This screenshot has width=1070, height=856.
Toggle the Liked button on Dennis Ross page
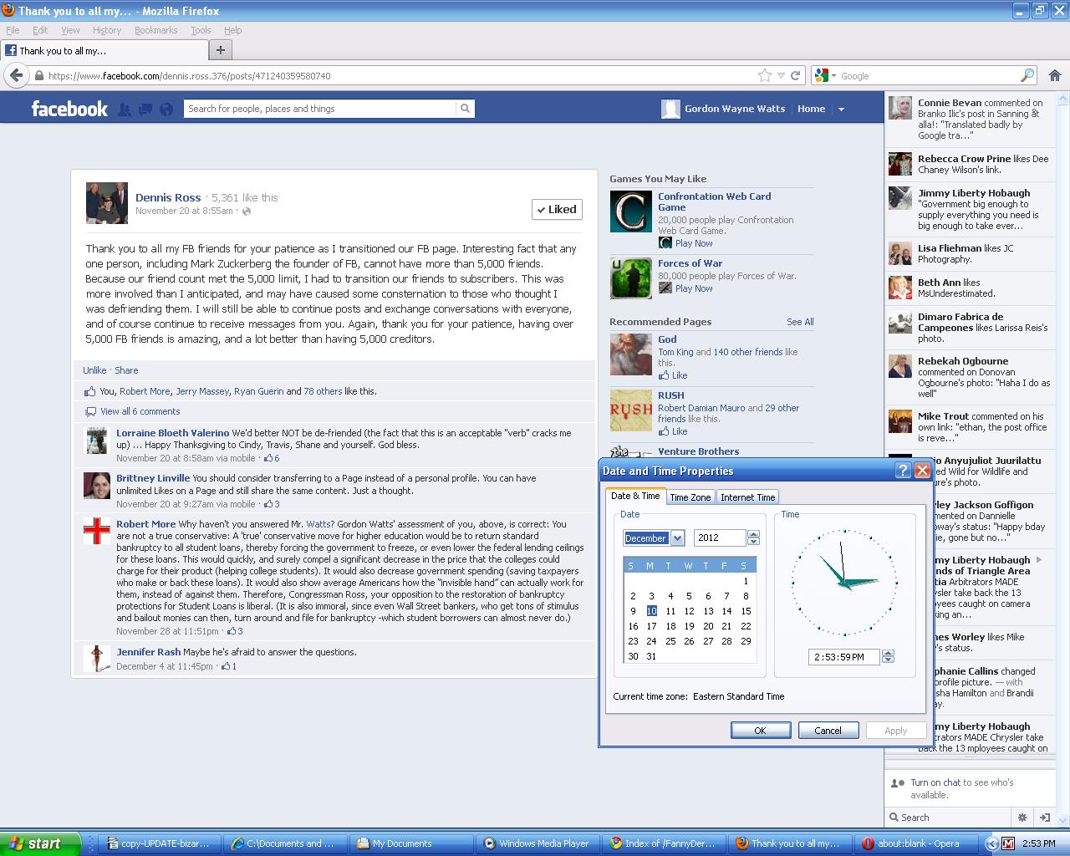coord(557,209)
